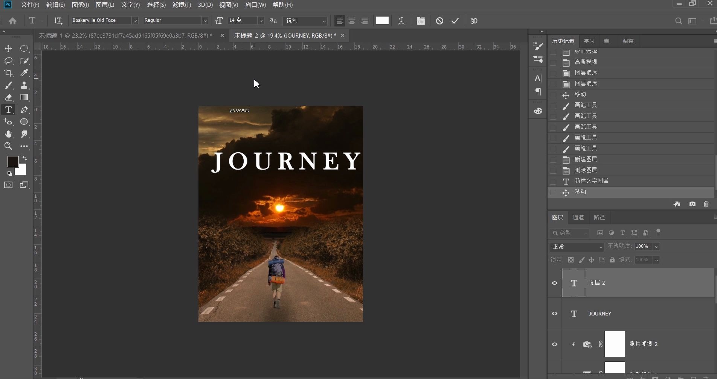Viewport: 717px width, 379px height.
Task: Select the Quick Selection tool
Action: (x=24, y=61)
